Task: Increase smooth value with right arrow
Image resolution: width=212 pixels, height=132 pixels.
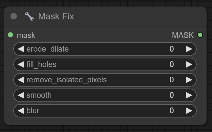Action: click(x=189, y=95)
